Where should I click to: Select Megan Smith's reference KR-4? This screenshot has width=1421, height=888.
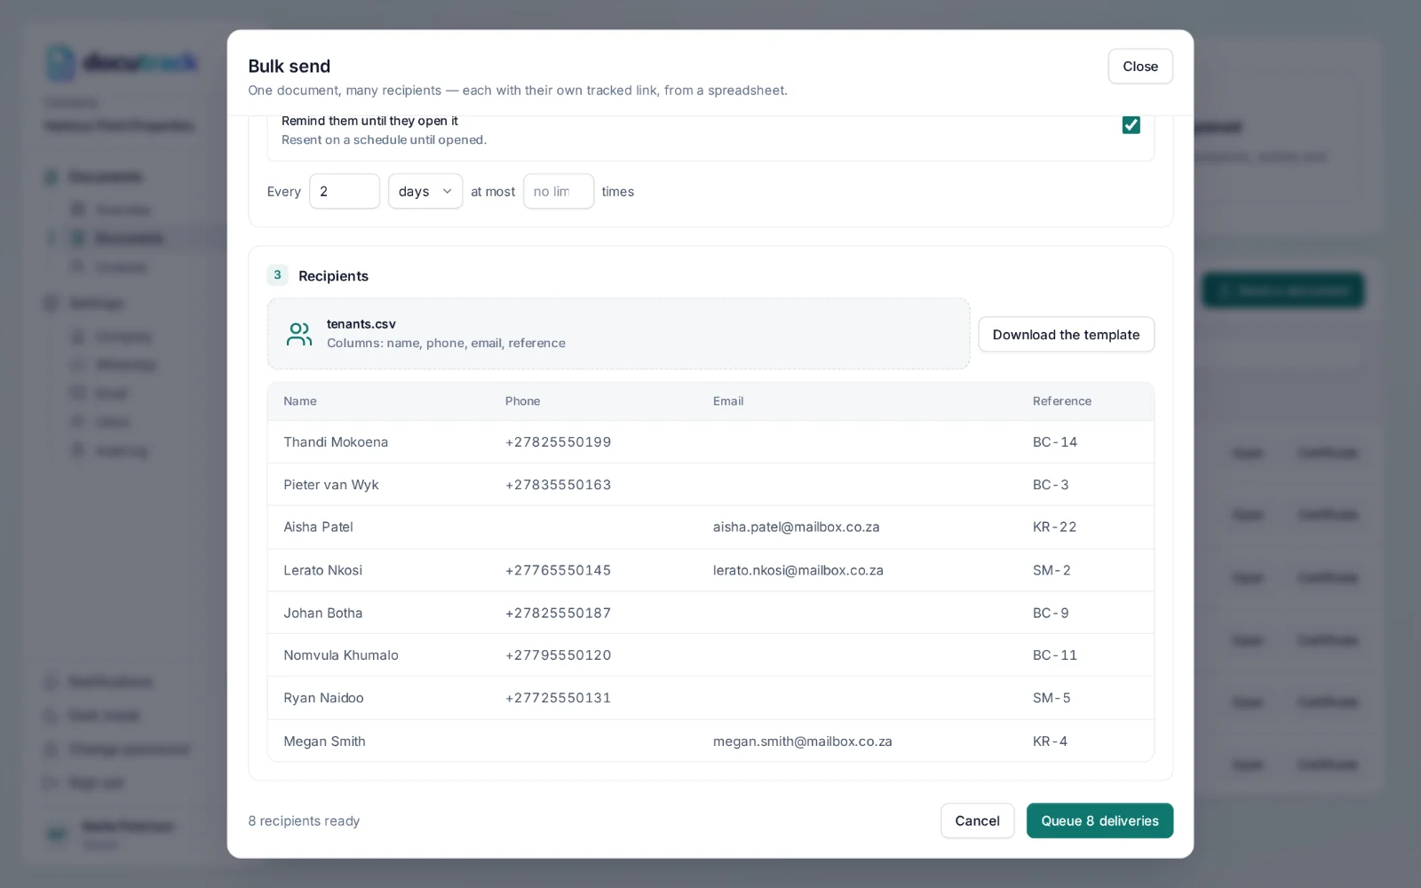click(1050, 741)
